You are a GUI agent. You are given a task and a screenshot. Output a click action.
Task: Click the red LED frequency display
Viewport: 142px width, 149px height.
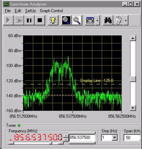point(36,137)
